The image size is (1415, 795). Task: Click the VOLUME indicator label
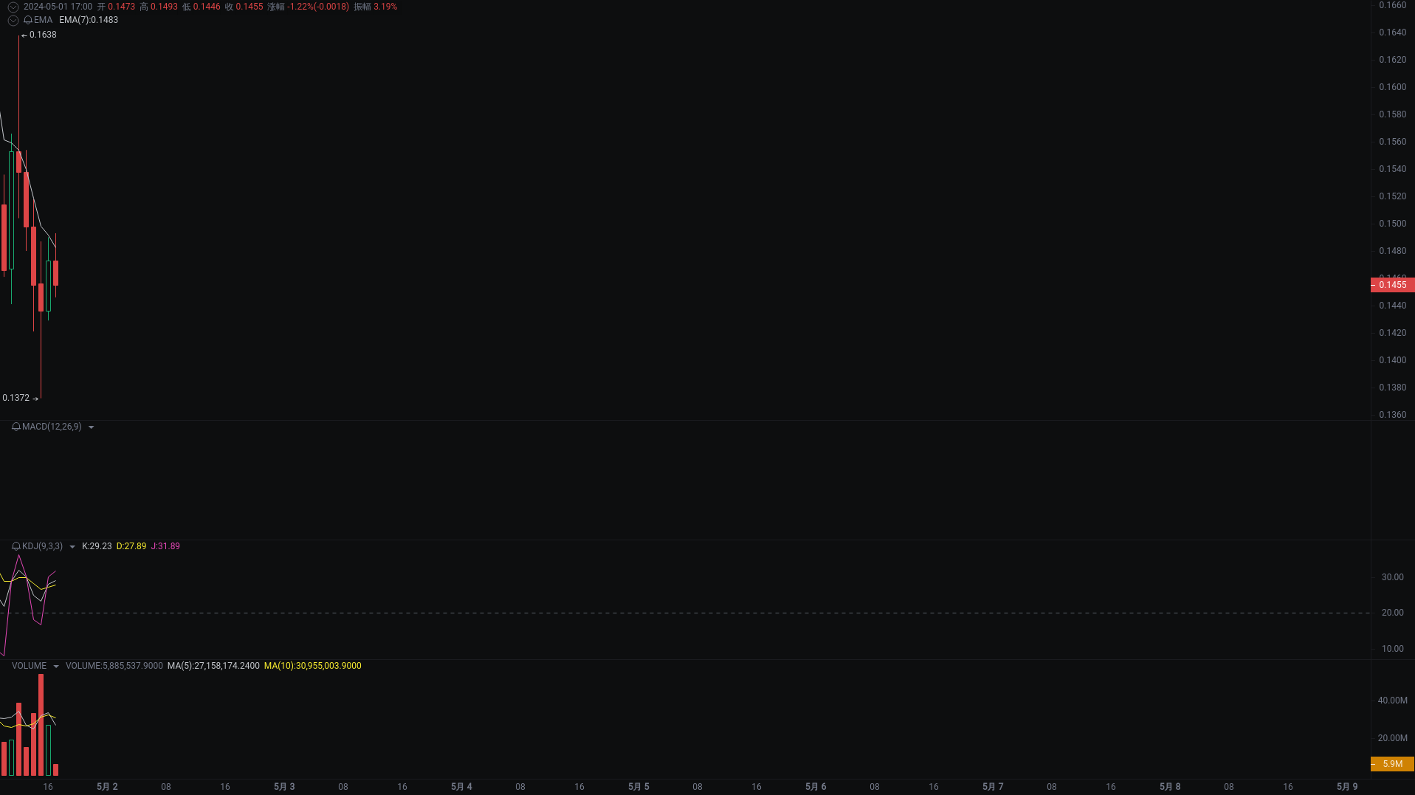tap(28, 665)
